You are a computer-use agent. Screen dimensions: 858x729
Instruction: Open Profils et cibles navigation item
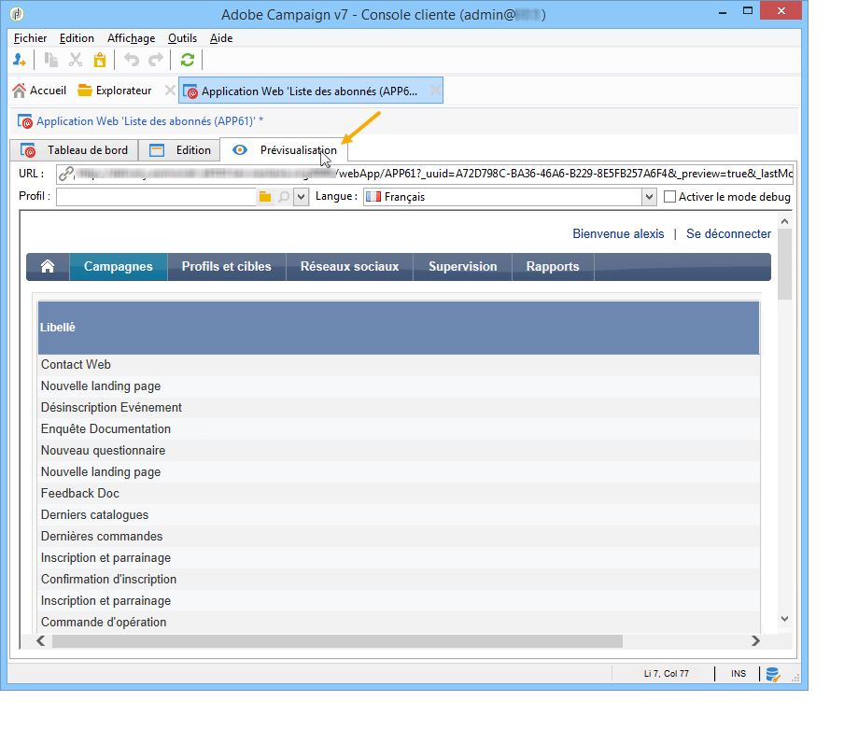[x=227, y=266]
